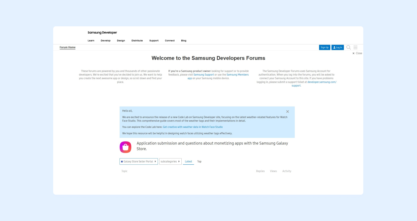Select the Latest tab
This screenshot has height=221, width=417.
[x=188, y=162]
